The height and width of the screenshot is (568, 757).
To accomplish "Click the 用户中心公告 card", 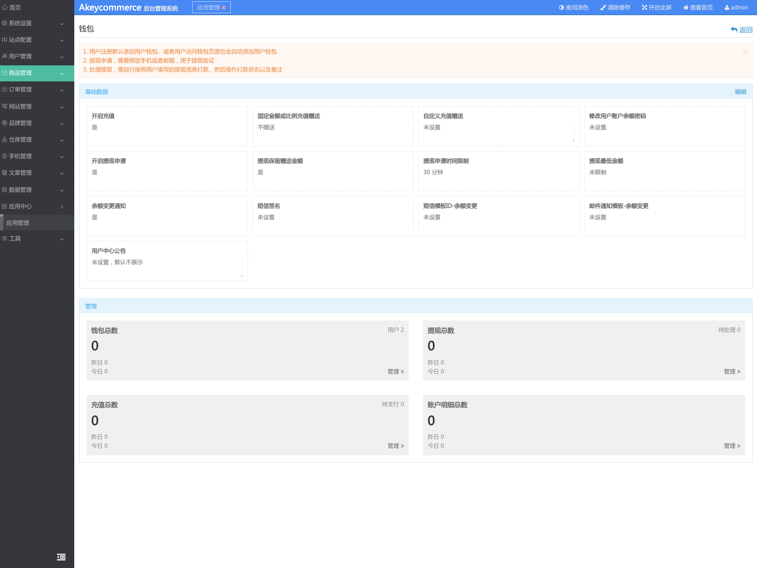I will [x=167, y=261].
